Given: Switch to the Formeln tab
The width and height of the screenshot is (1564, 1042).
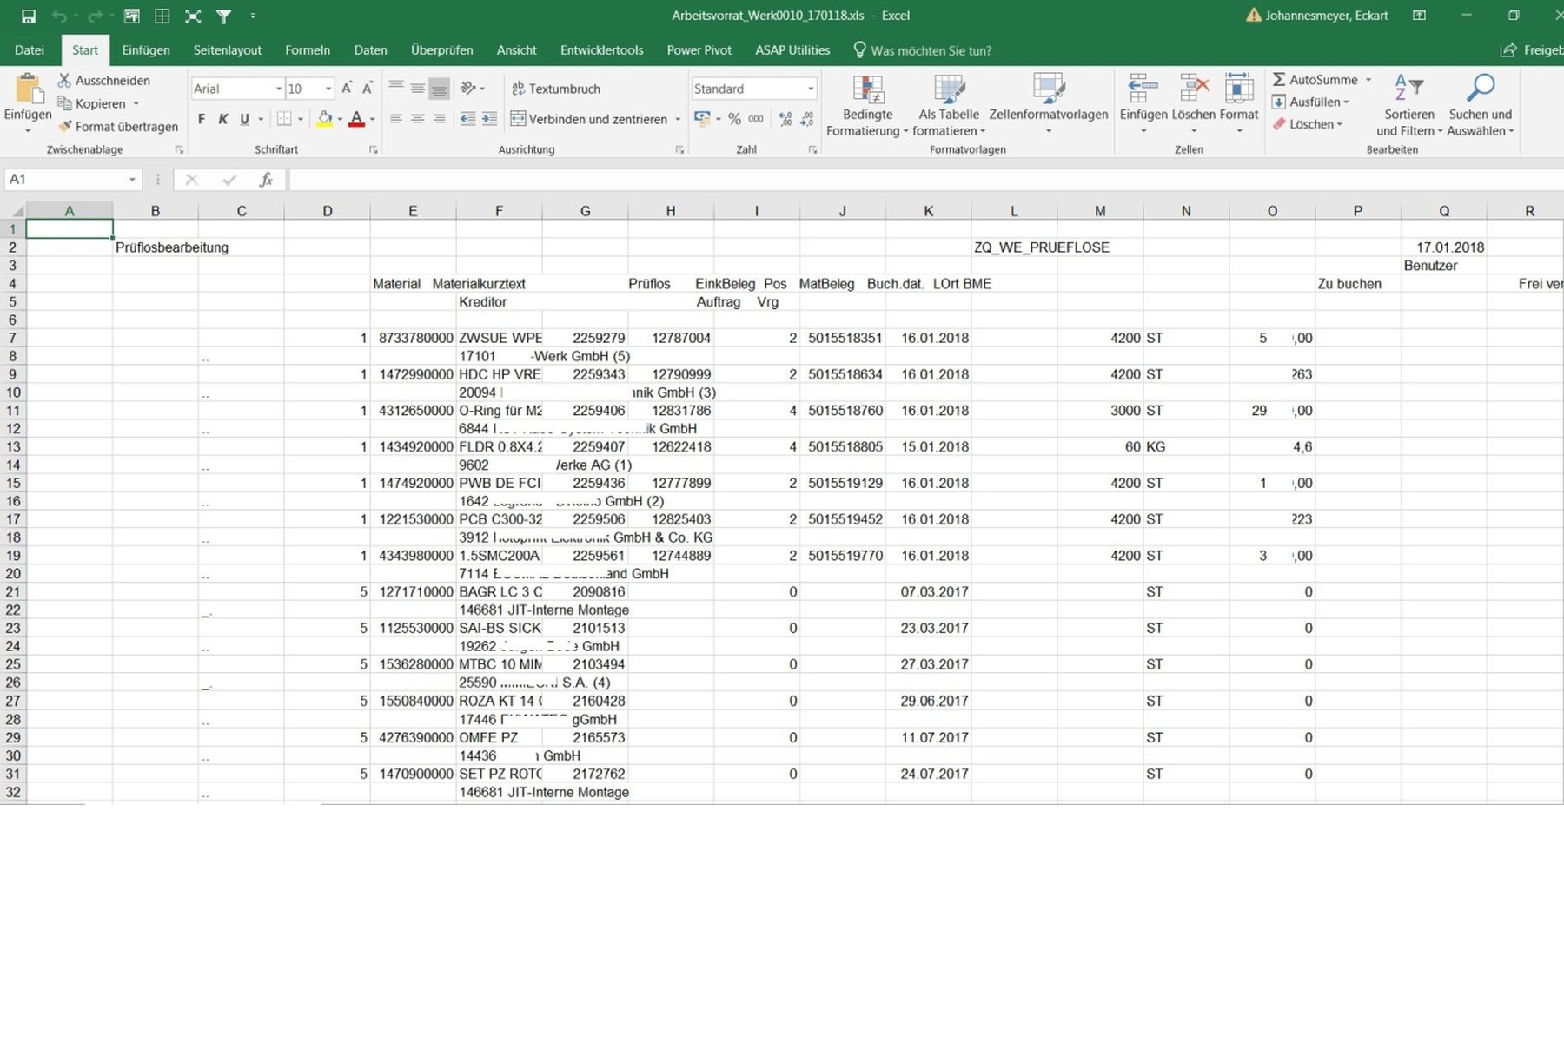Looking at the screenshot, I should [308, 50].
